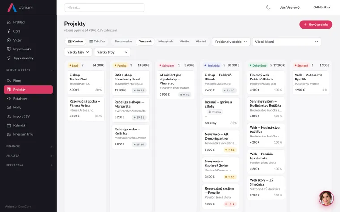Open the assistant avatar chat bubble
This screenshot has height=212, width=340.
(326, 198)
